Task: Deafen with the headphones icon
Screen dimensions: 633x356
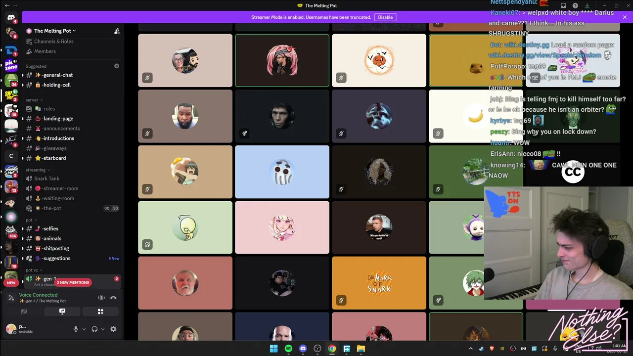Action: coord(94,329)
